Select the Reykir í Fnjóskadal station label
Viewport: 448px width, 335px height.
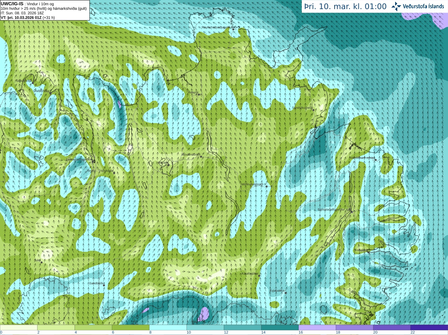pos(100,171)
